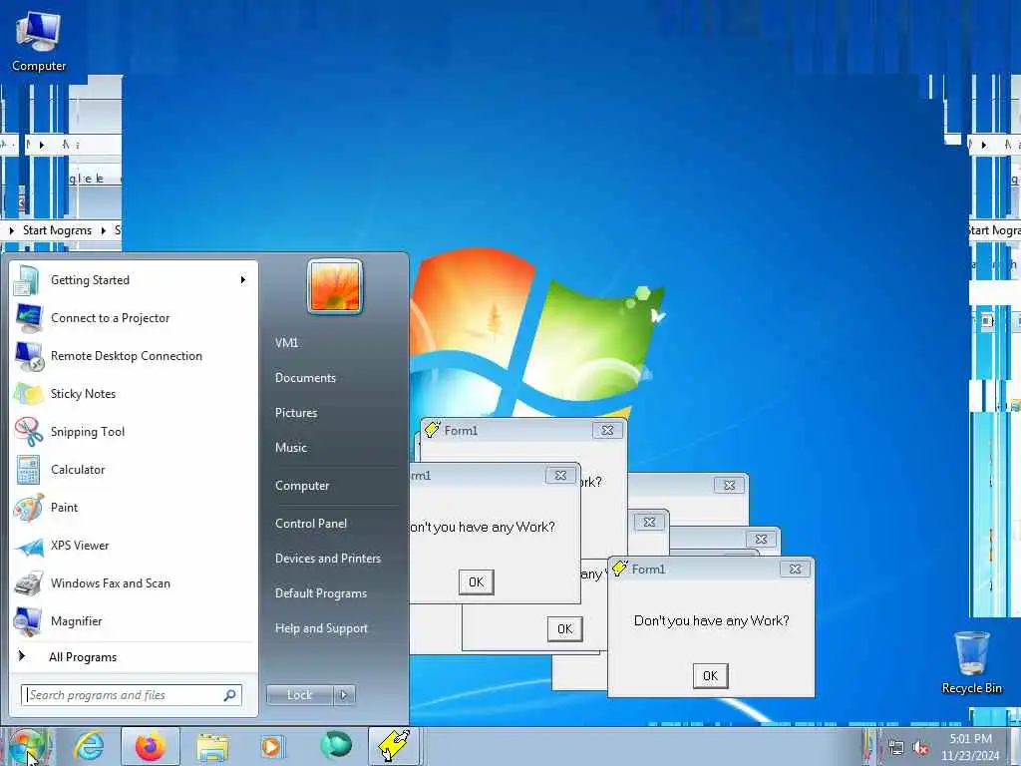Click the Connect to a Projector icon
Image resolution: width=1021 pixels, height=766 pixels.
point(29,318)
